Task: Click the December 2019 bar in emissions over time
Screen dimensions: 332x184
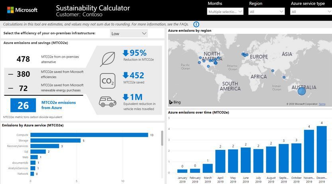Action: (x=322, y=149)
